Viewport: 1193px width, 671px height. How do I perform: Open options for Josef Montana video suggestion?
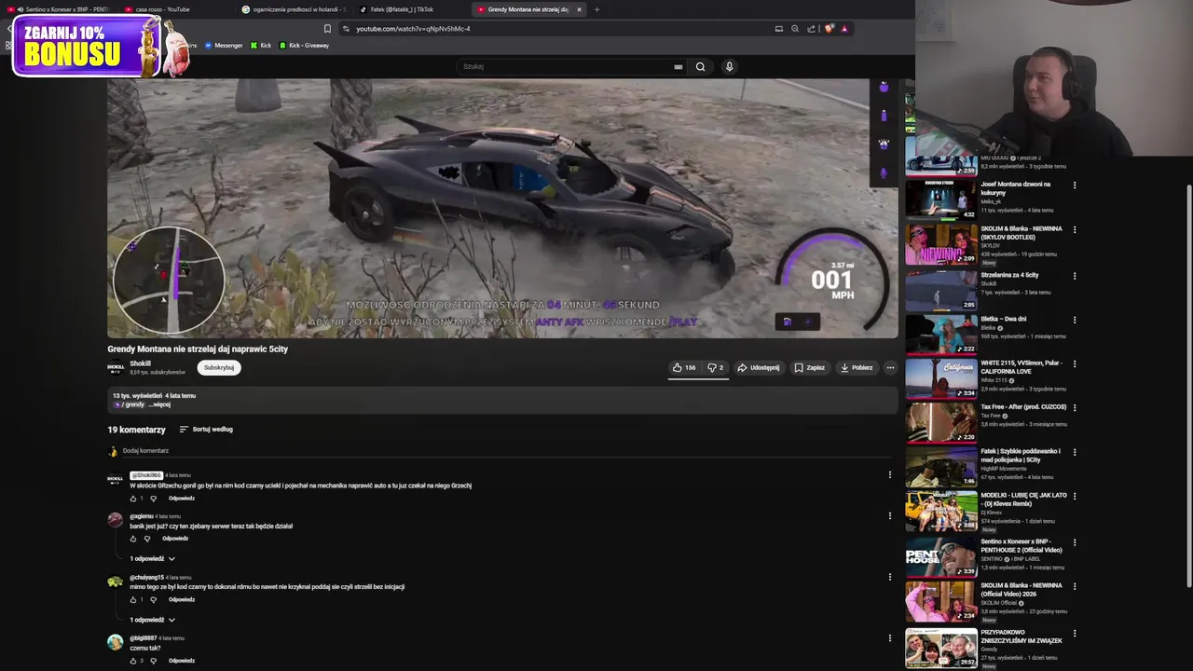[x=1075, y=185]
